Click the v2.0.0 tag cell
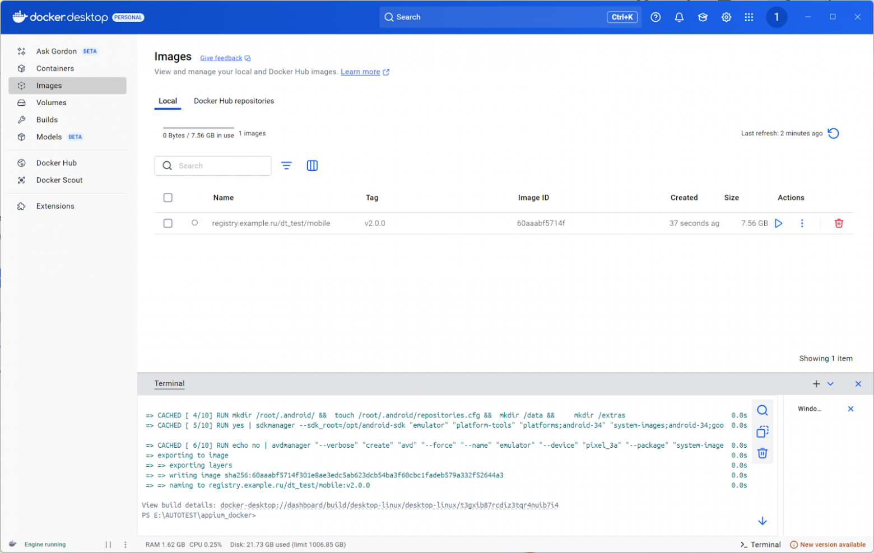Viewport: 874px width, 553px height. coord(375,223)
